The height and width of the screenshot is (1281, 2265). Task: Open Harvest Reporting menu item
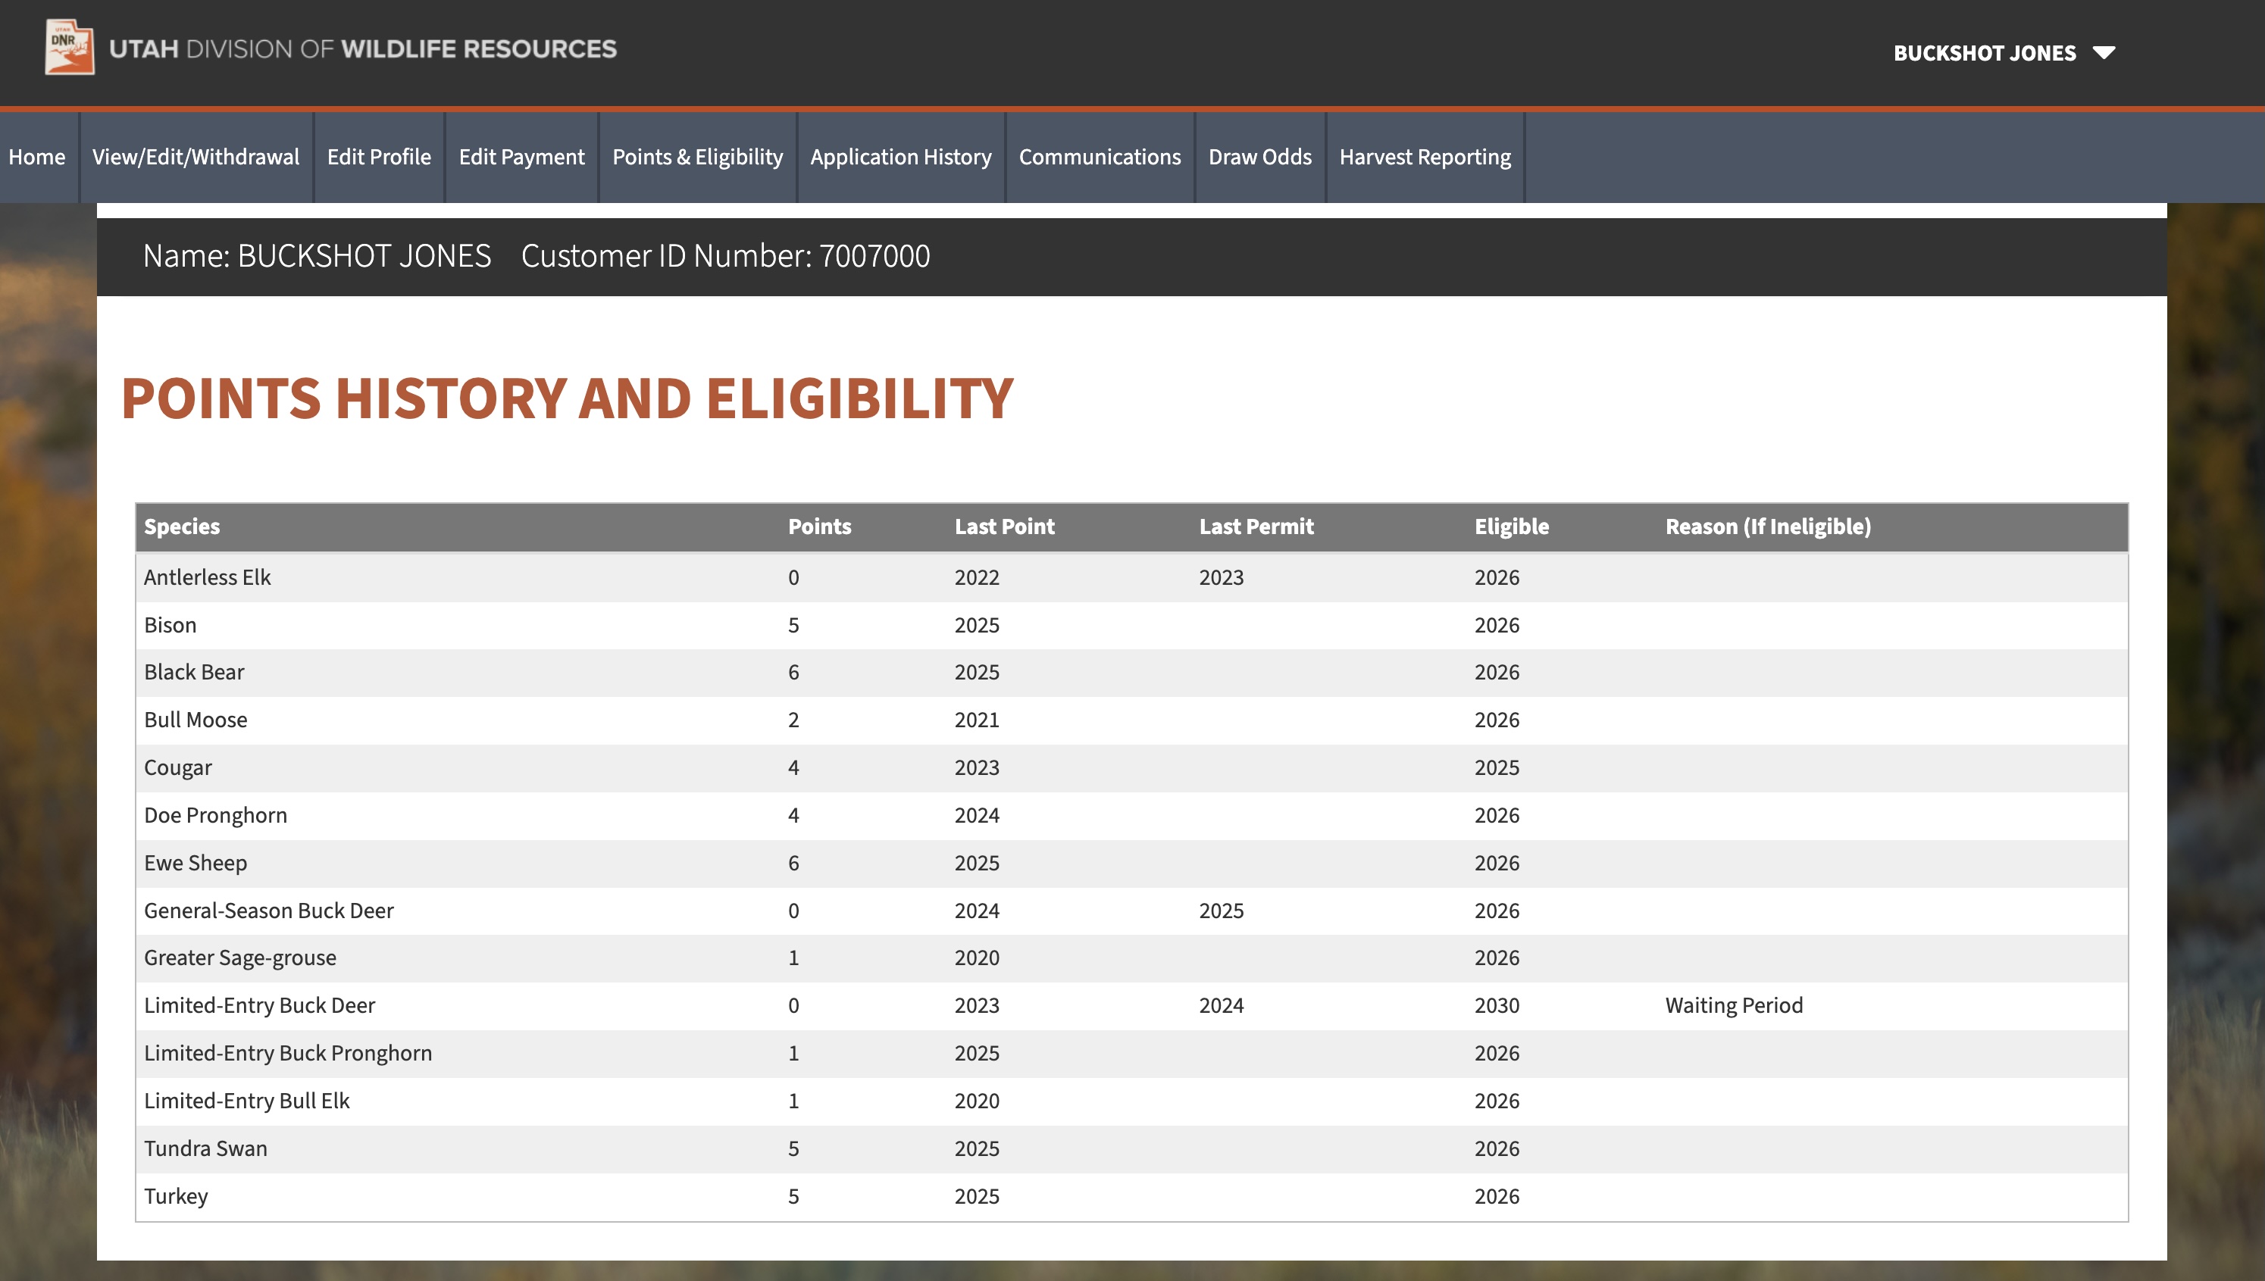coord(1424,157)
